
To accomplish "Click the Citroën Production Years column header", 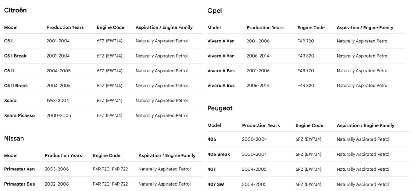I will 65,27.
